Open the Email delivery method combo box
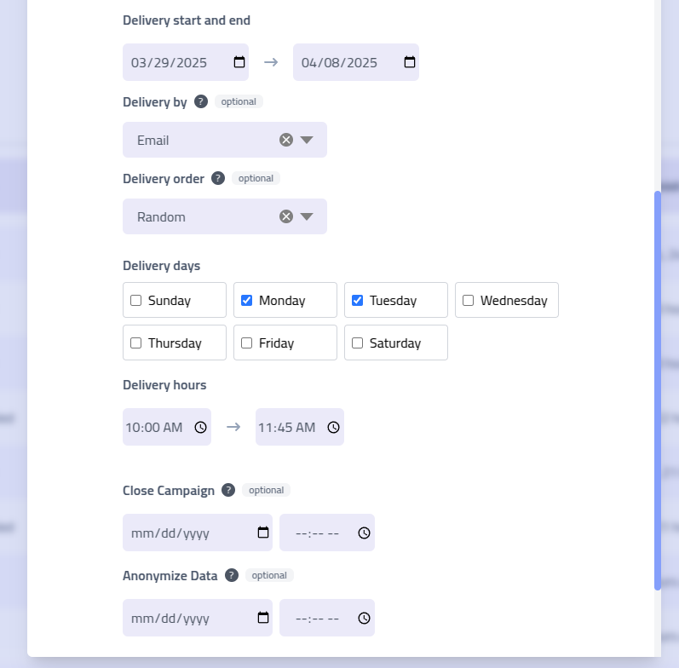Screen dimensions: 679x668 pyautogui.click(x=225, y=140)
